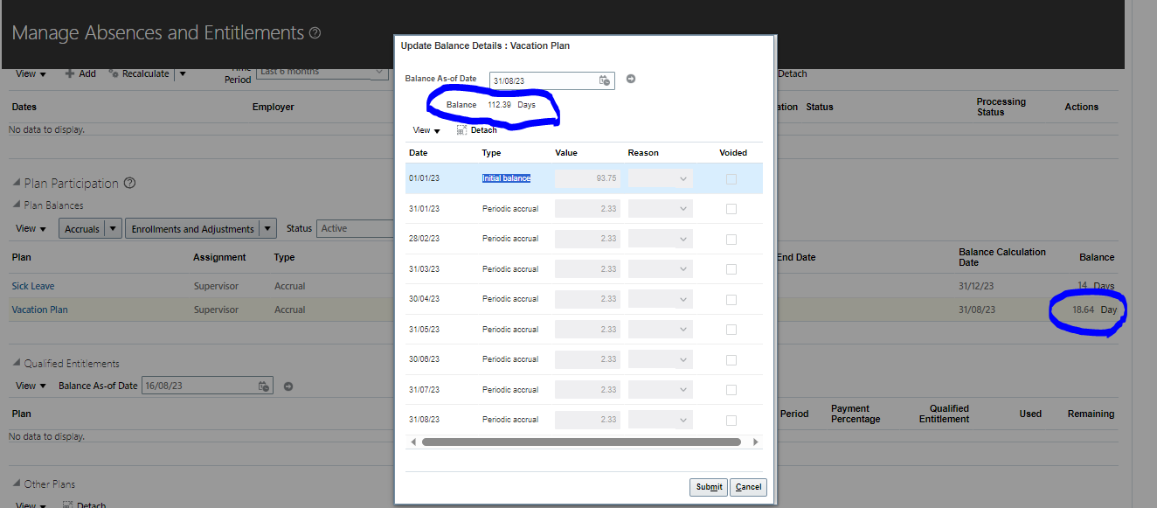Open the calendar picker beside Balance As-of Date

(x=604, y=79)
